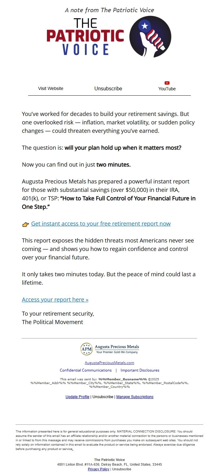Click the APM circular seal logo

tap(86, 349)
